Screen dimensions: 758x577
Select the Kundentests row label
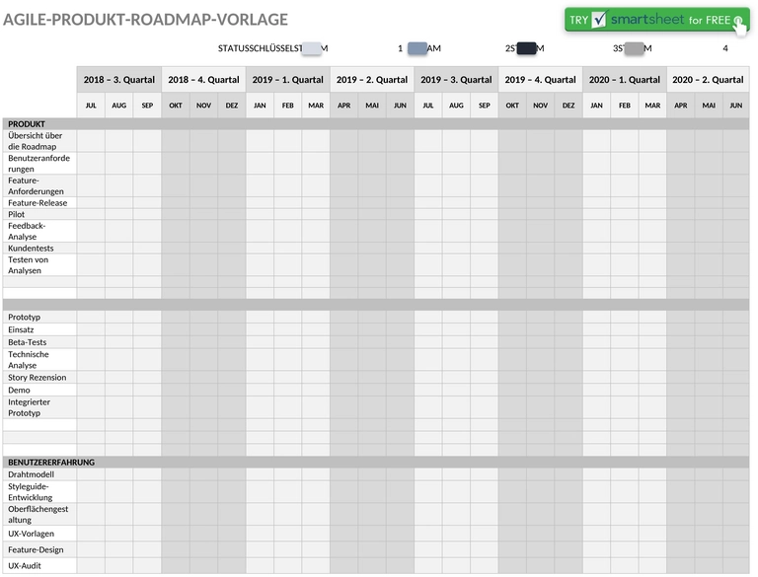(x=39, y=248)
